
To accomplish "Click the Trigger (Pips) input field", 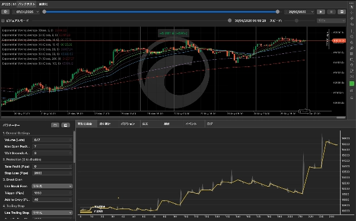I will click(x=52, y=193).
